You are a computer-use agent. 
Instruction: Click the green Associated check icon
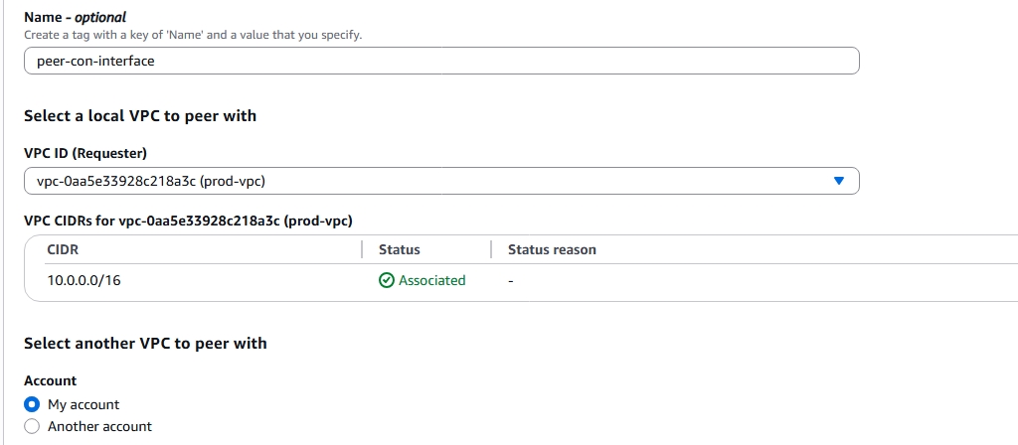click(387, 281)
